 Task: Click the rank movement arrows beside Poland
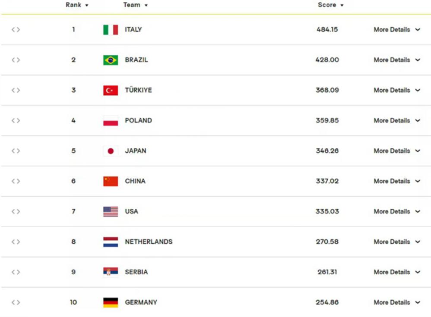coord(16,120)
